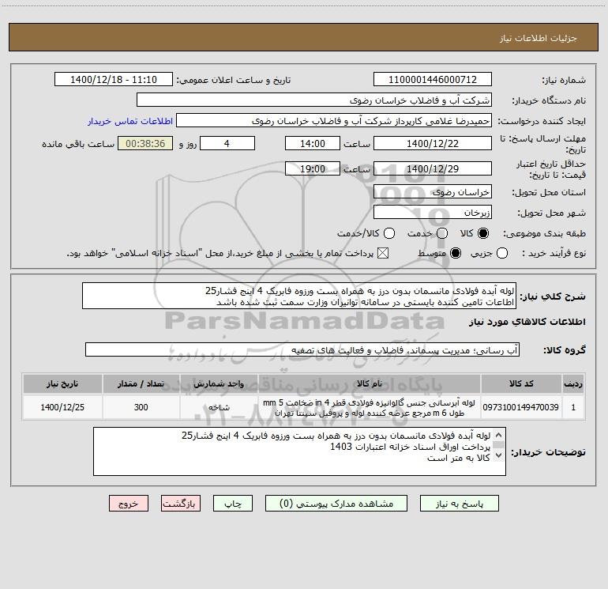
Task: Click the توضیحات خریدار label
Action: coord(548,452)
